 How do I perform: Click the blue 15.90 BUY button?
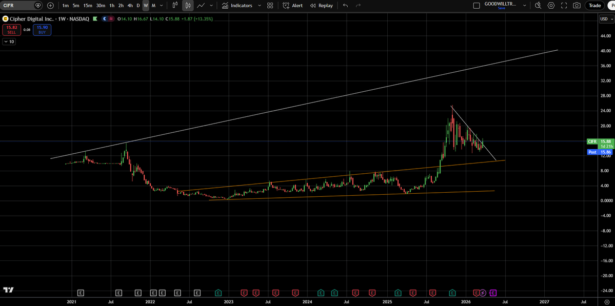pyautogui.click(x=43, y=30)
